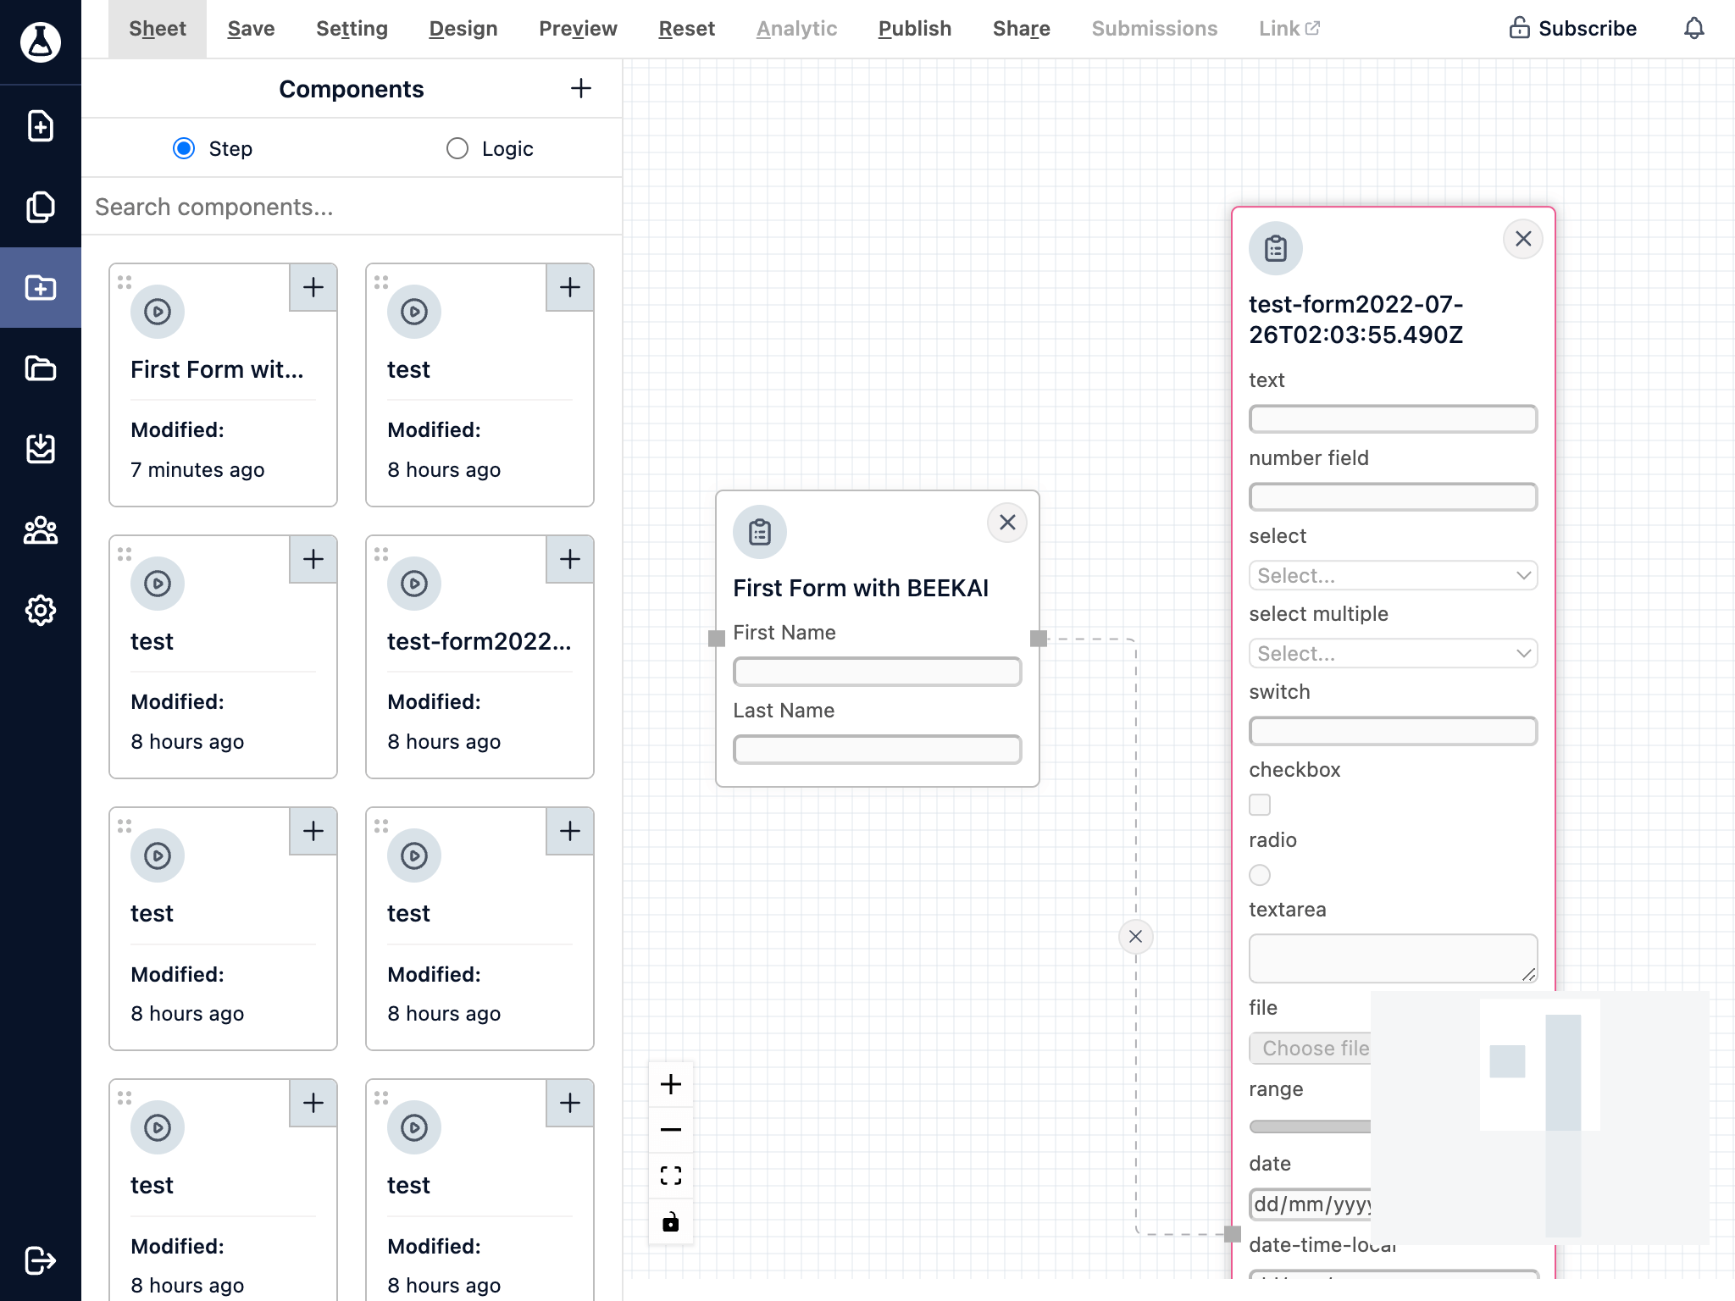Click Share in the top menu

1022,29
